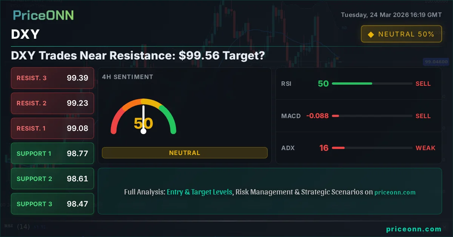Expand the SUPPORT 1 level row
Screen dimensions: 453x237
pos(52,153)
